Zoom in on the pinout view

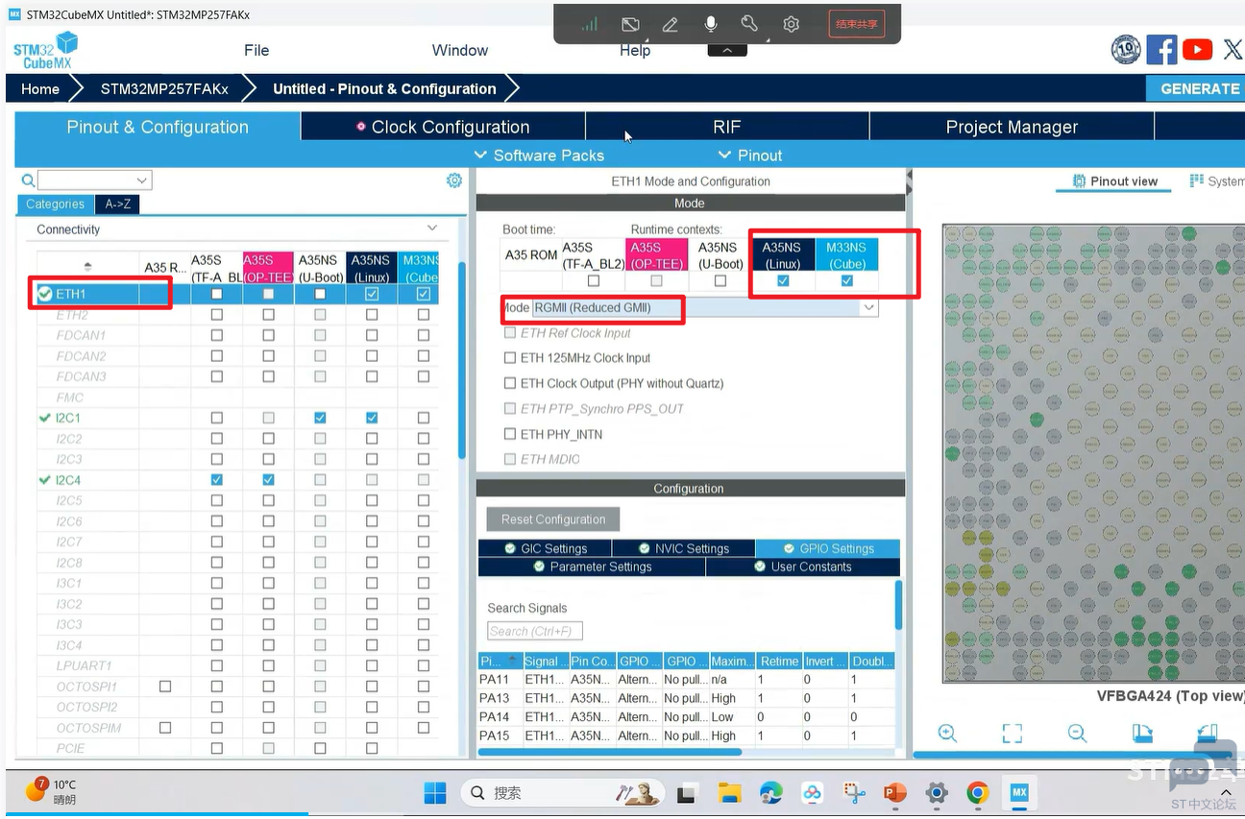click(947, 734)
